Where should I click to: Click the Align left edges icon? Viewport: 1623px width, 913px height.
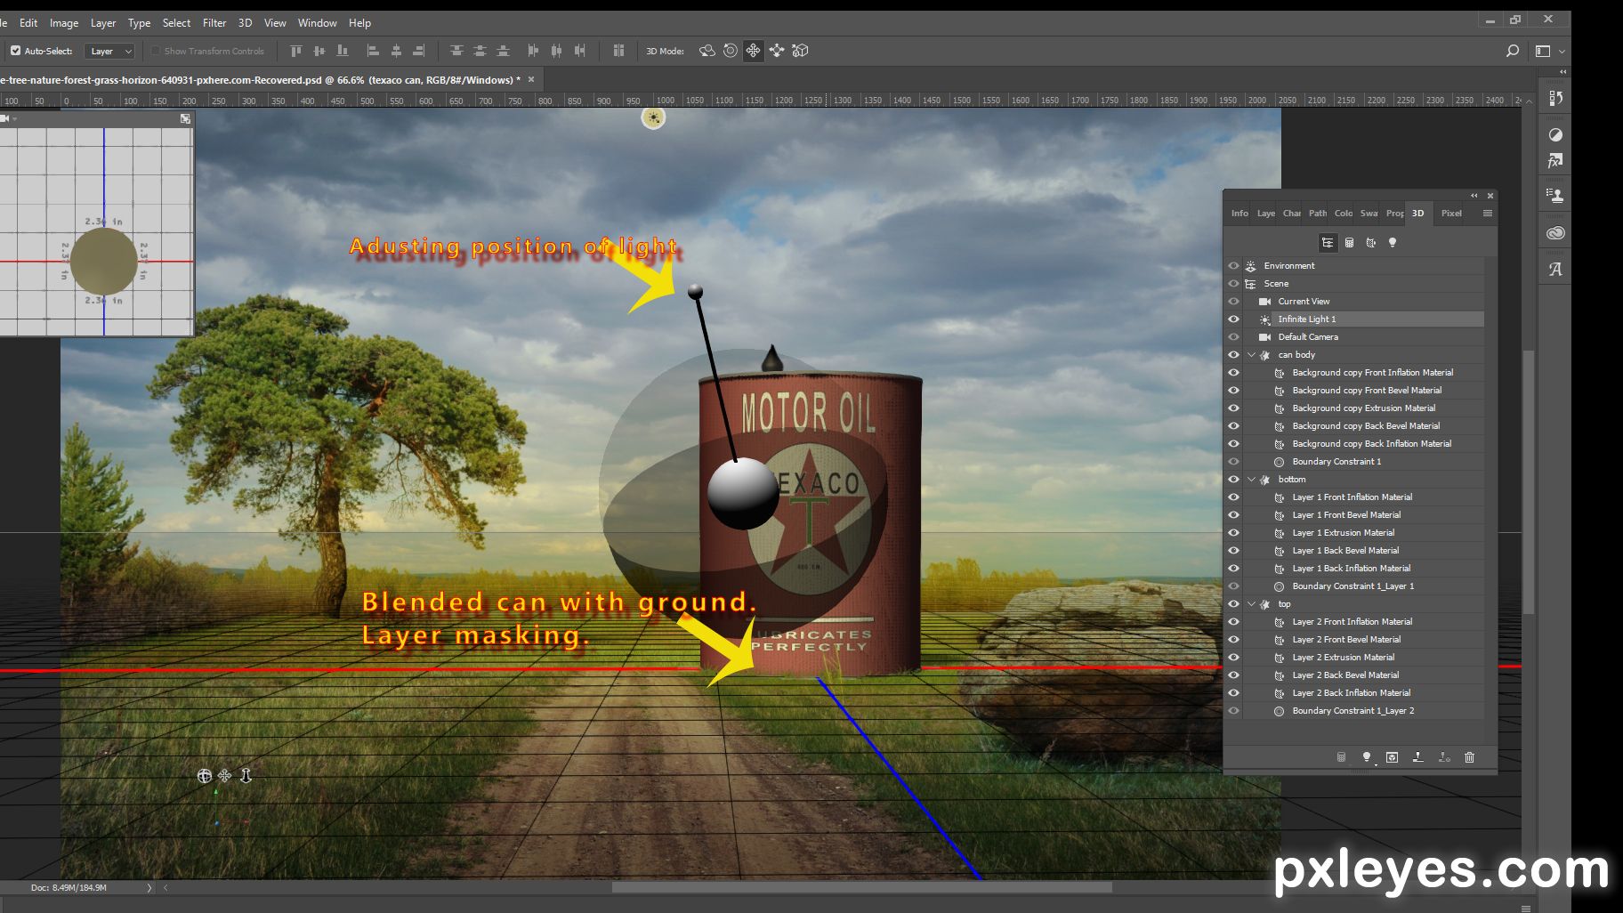click(x=373, y=51)
